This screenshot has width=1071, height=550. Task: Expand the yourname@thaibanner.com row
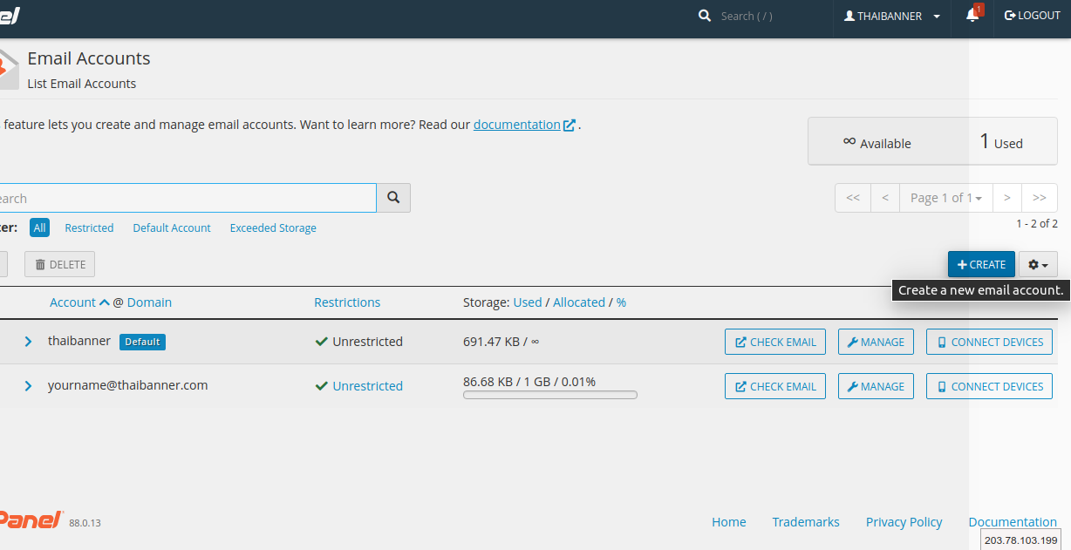28,385
